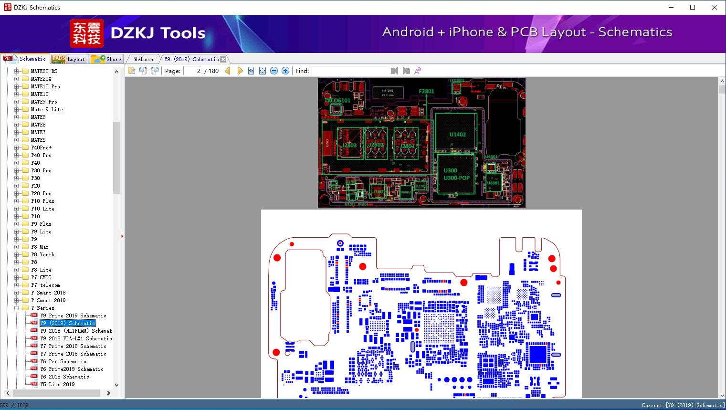The image size is (726, 410).
Task: Switch to the Welcome document tab
Action: (x=144, y=59)
